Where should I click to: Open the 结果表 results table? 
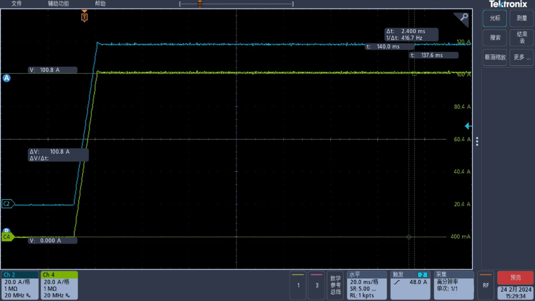click(x=521, y=38)
